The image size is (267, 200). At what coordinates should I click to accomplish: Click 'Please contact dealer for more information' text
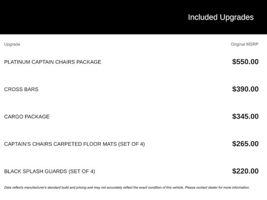(x=217, y=187)
